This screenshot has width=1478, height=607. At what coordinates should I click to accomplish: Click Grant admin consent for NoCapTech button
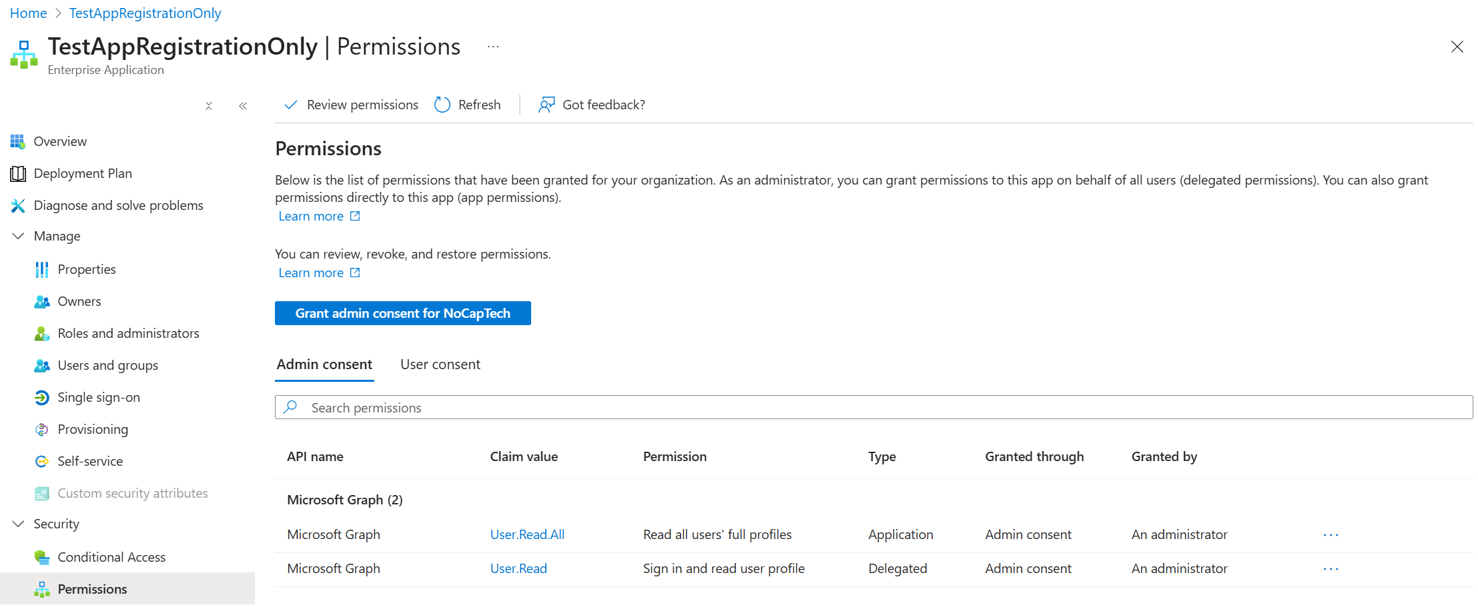coord(403,313)
